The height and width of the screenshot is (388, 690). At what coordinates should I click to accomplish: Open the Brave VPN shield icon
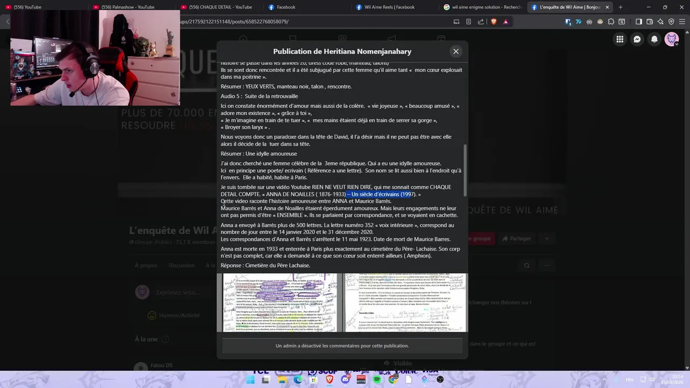(672, 22)
